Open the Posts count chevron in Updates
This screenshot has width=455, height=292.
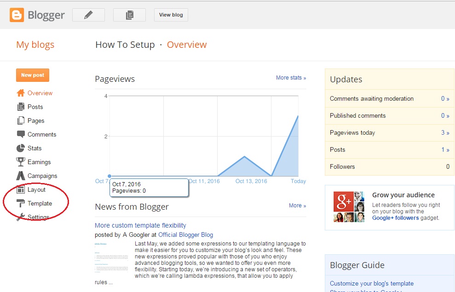coord(446,149)
